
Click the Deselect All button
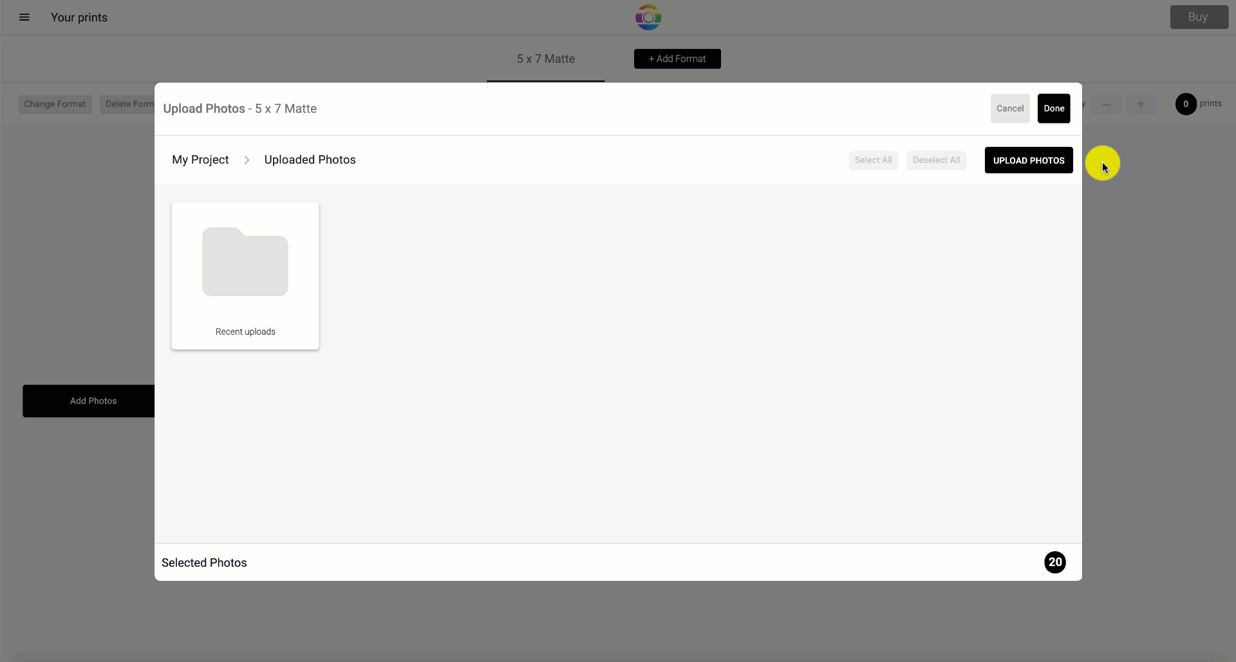(x=936, y=160)
